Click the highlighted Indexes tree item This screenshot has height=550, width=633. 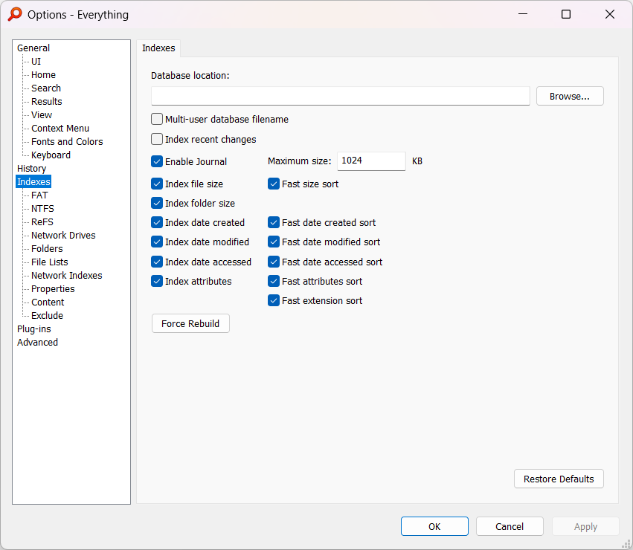coord(33,181)
